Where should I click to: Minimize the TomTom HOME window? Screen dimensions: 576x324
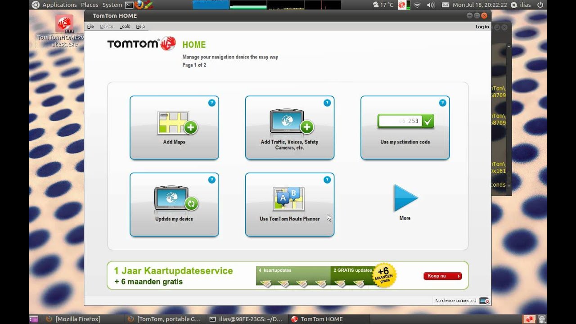(x=470, y=15)
